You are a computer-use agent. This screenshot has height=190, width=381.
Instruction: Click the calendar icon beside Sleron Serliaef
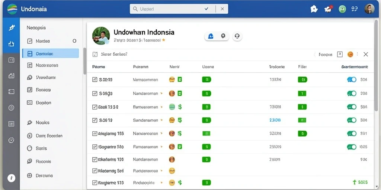click(95, 55)
